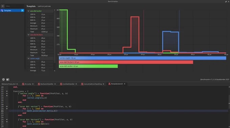The image size is (230, 128).
Task: Click the blue vector.angle 36 µs result bar
Action: pyautogui.click(x=142, y=58)
